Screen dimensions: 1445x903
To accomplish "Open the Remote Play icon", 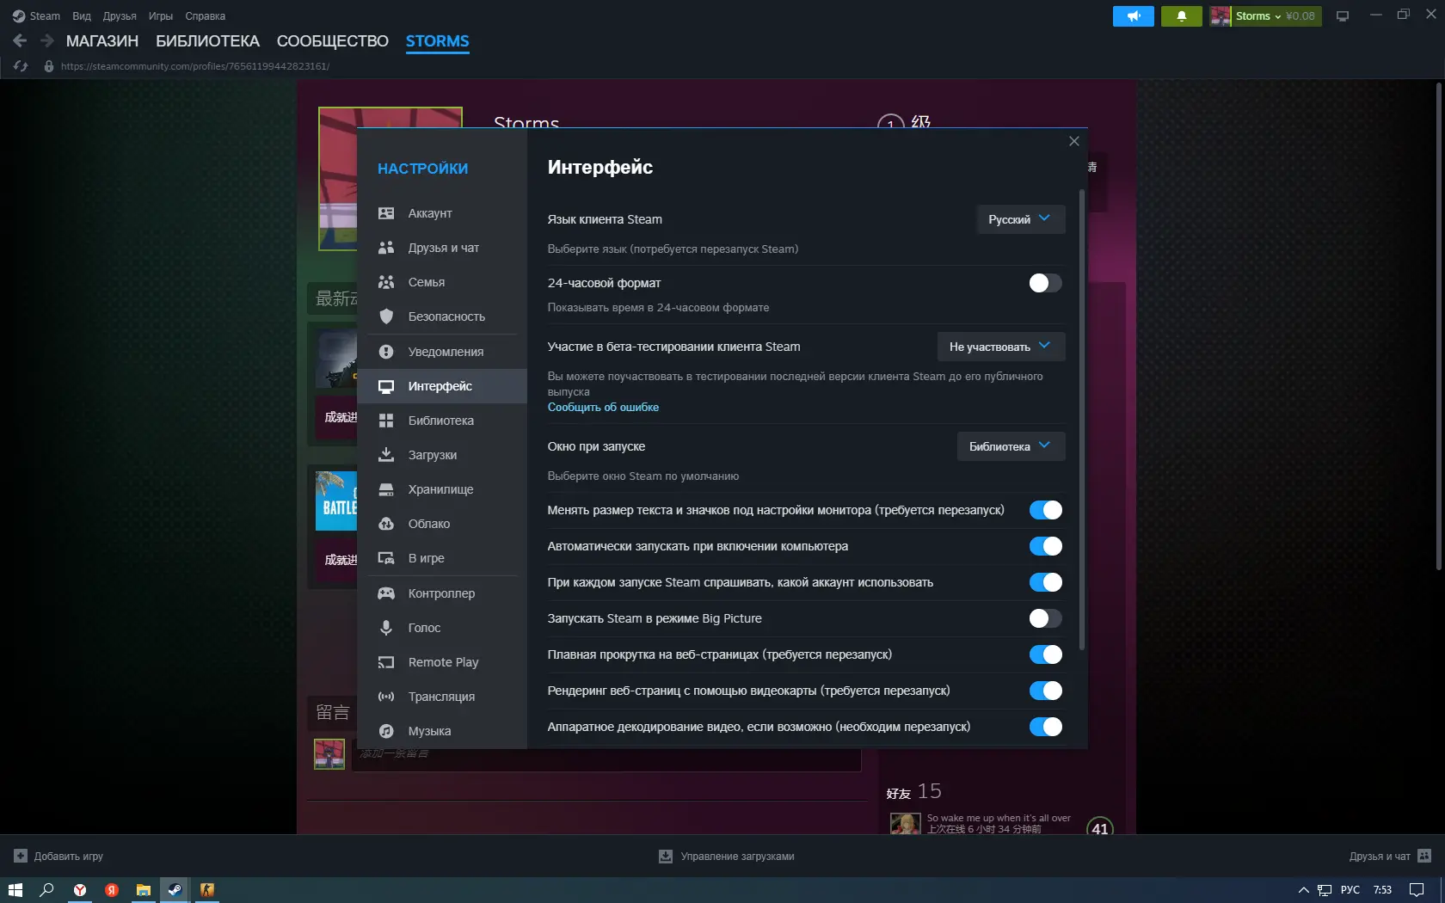I will [x=386, y=662].
